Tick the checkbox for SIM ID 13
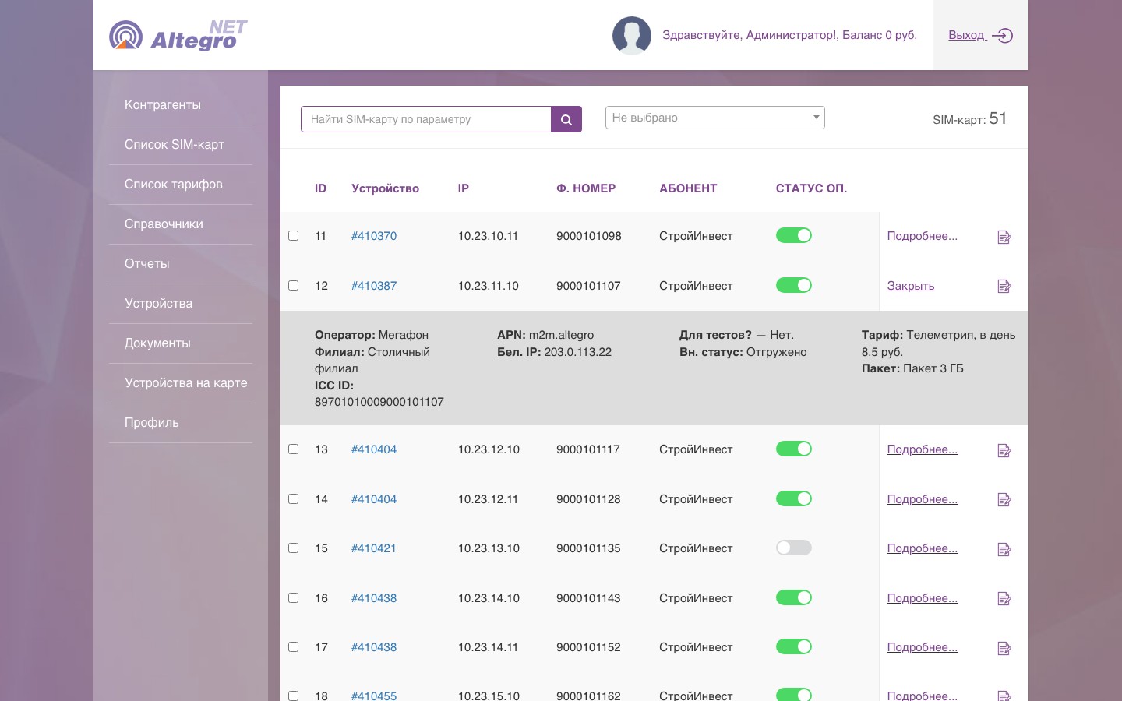The image size is (1122, 701). coord(294,449)
